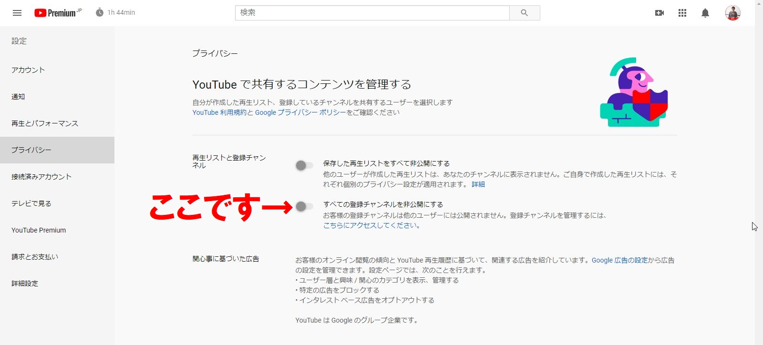Toggle 保存した再生リストをすべて非公開にする switch
The image size is (763, 345).
pyautogui.click(x=304, y=165)
